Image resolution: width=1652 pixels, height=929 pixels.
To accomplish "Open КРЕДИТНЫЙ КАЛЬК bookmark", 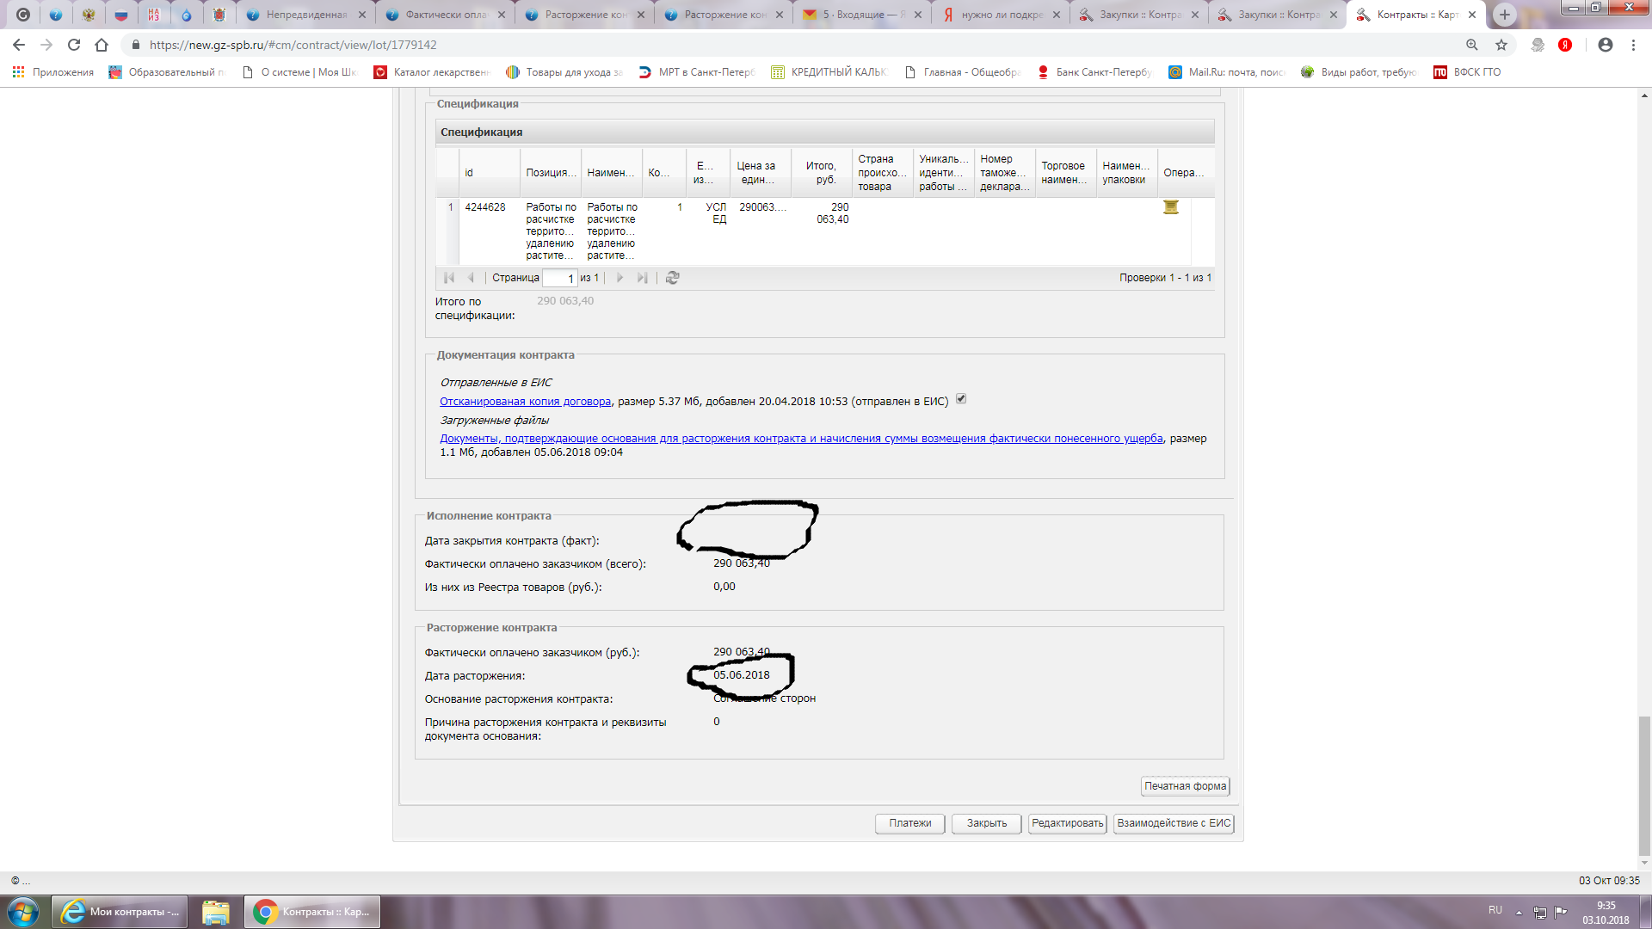I will coord(828,72).
